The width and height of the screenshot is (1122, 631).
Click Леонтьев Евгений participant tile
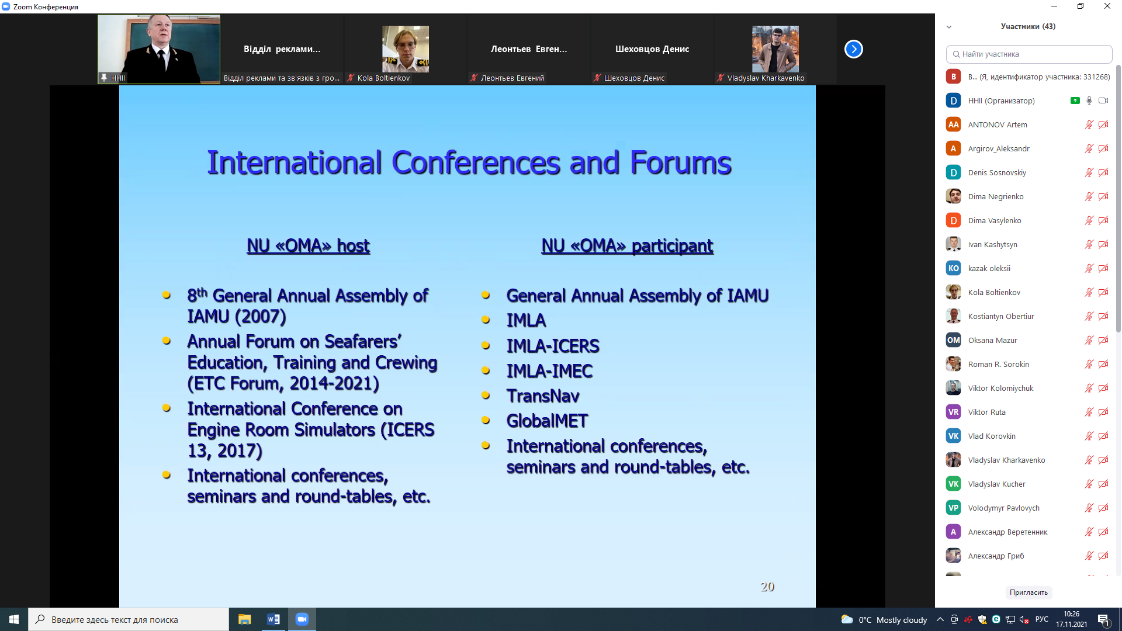(529, 49)
